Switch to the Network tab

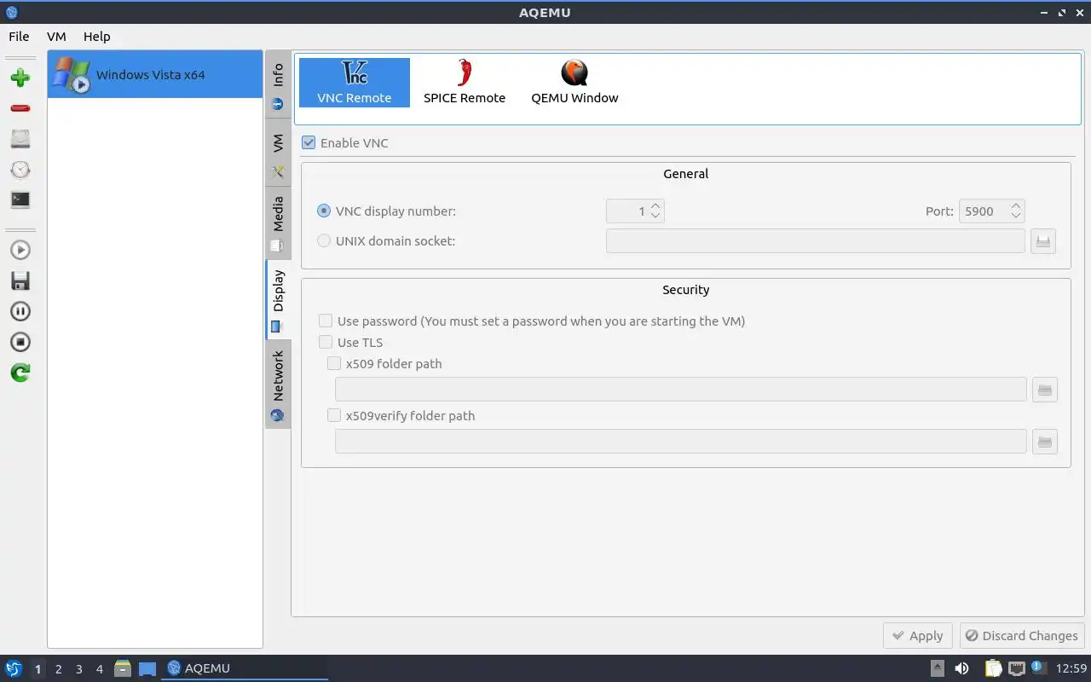(x=278, y=384)
